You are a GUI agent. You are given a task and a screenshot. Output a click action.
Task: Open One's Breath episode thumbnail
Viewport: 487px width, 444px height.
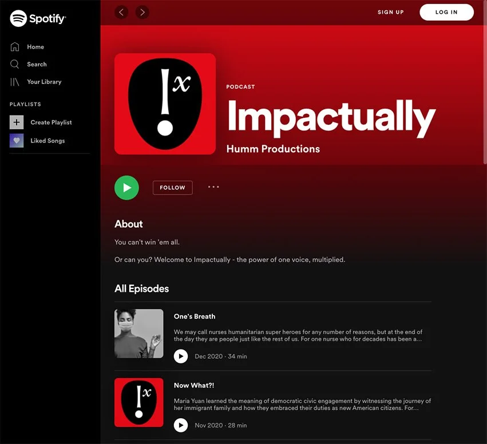139,333
